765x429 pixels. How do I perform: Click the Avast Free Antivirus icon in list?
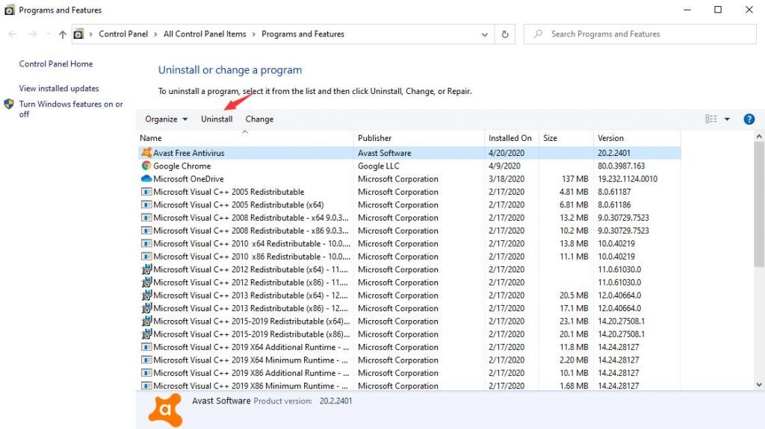(146, 153)
